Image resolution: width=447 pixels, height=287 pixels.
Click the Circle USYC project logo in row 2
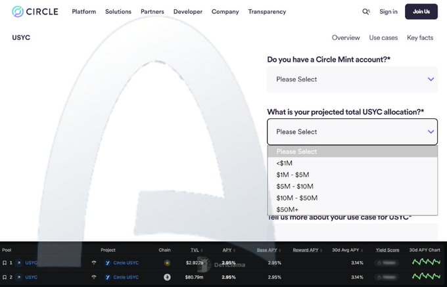107,277
